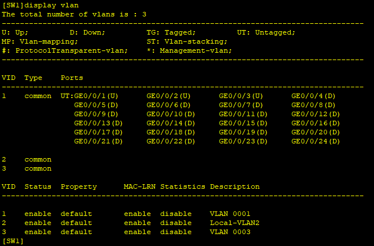Select port GE0/0/24(D)
374x246 pixels.
tap(316, 141)
